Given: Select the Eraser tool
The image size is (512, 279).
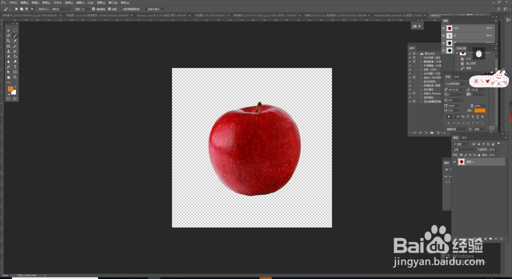Looking at the screenshot, I should pyautogui.click(x=9, y=57).
